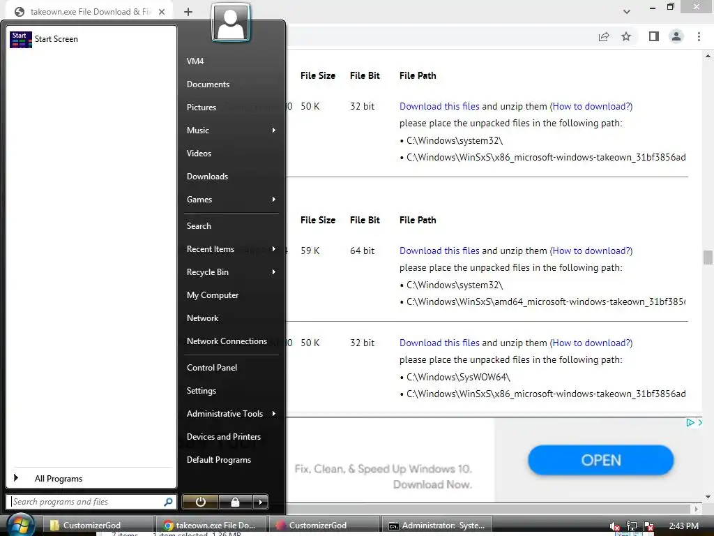The width and height of the screenshot is (714, 536).
Task: Click network tray icon
Action: (631, 526)
